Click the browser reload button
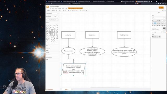167x94 pixels. tap(51, 4)
